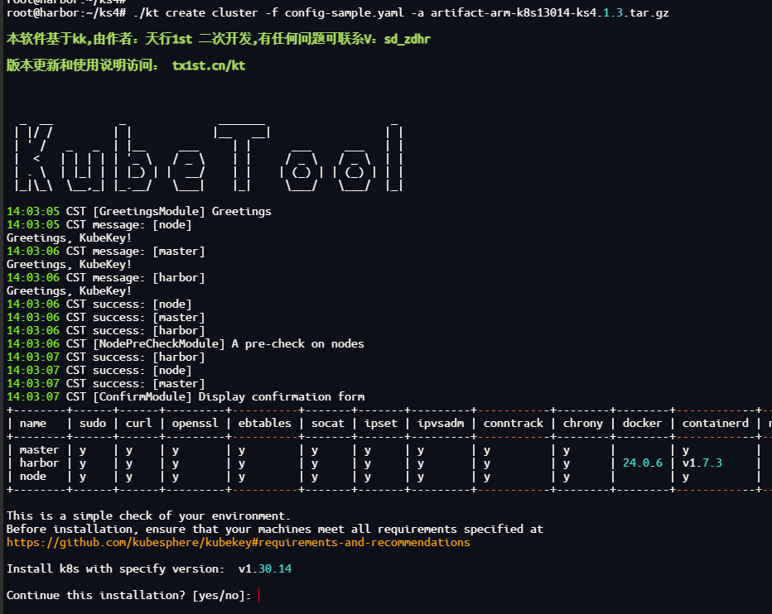This screenshot has height=614, width=772.
Task: Click the [GreetingsModule] Greetings log line
Action: pos(139,211)
